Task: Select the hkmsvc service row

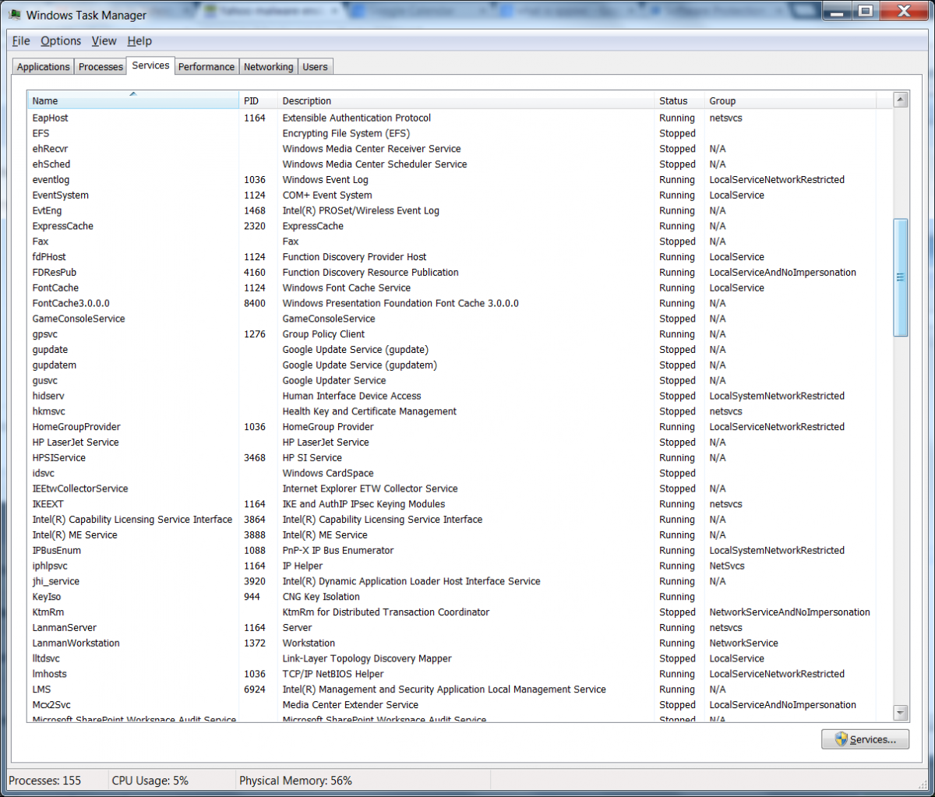Action: pos(460,411)
